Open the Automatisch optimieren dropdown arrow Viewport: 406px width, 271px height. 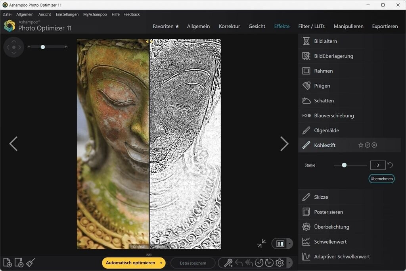point(161,263)
